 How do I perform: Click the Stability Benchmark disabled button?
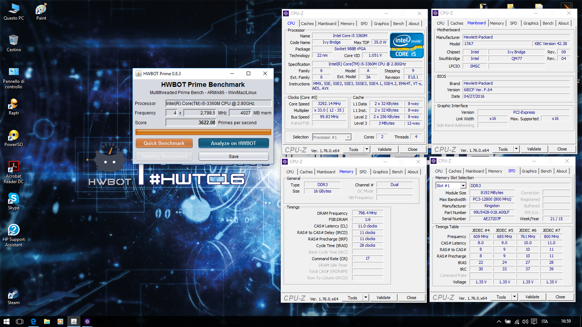click(x=164, y=156)
